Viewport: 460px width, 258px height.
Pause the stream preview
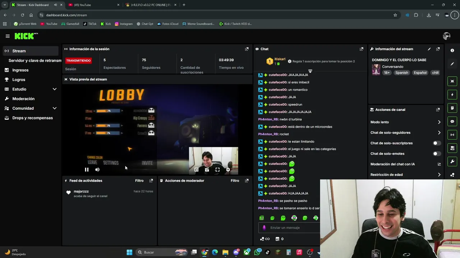(x=87, y=169)
